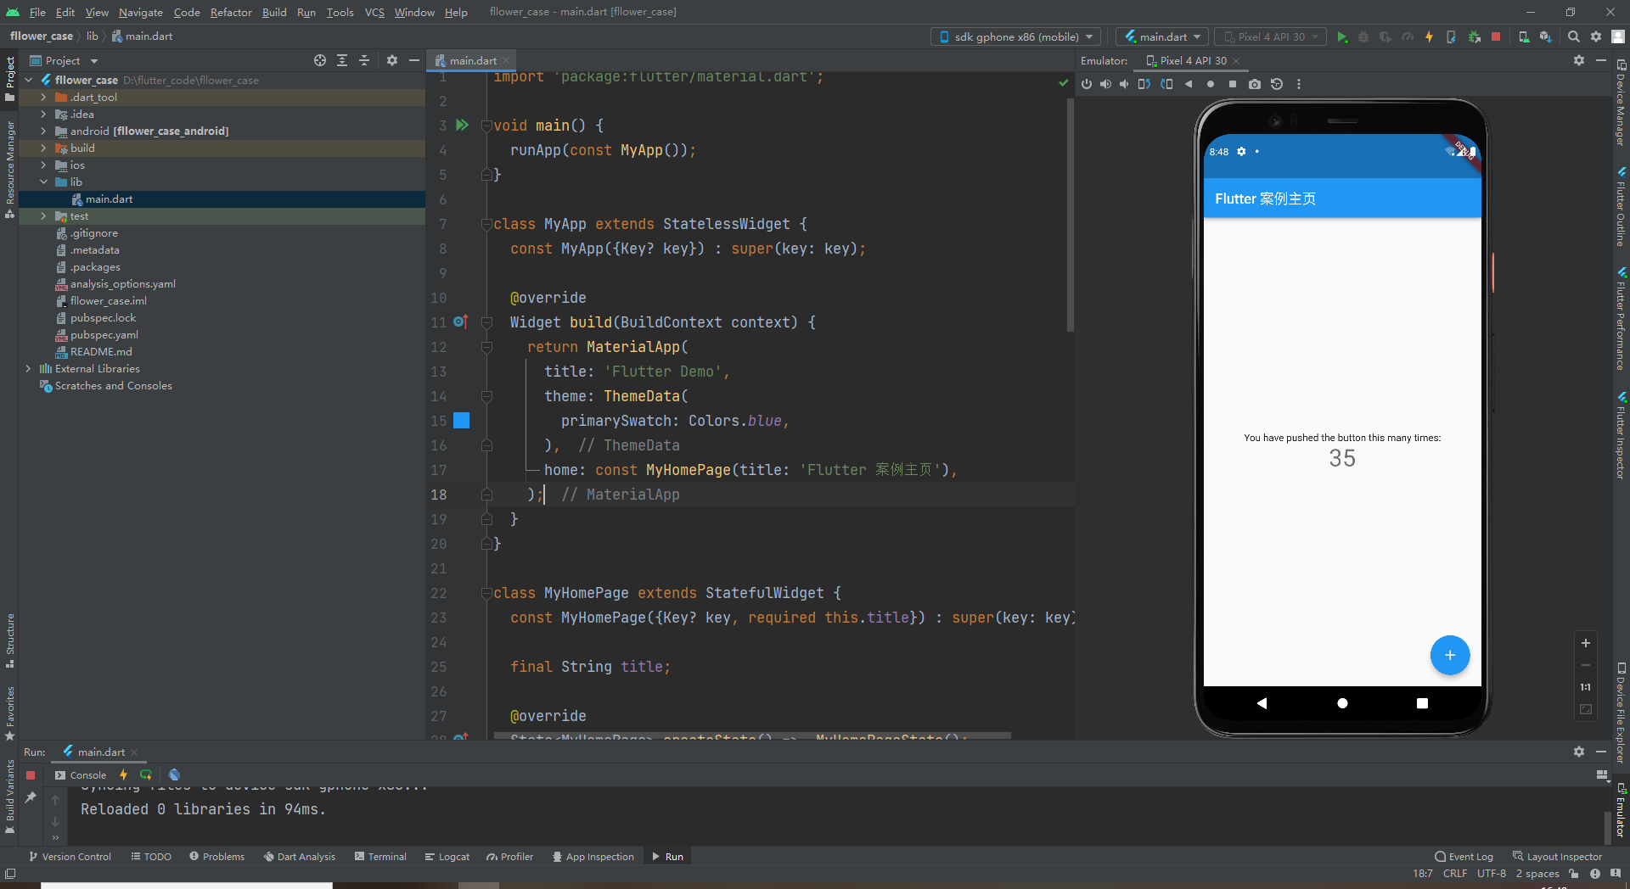Switch to the Terminal tool tab

pyautogui.click(x=380, y=857)
